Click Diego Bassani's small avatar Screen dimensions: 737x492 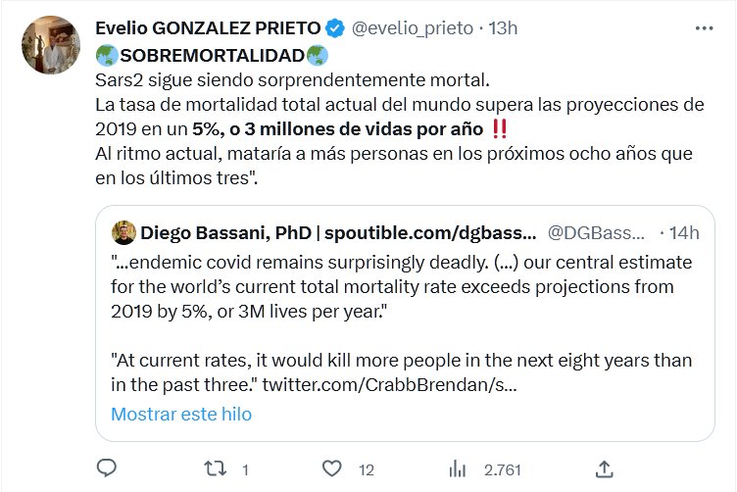(123, 232)
